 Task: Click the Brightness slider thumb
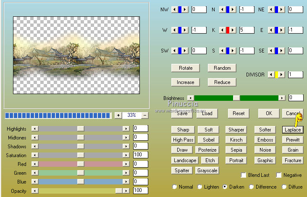coord(236,98)
